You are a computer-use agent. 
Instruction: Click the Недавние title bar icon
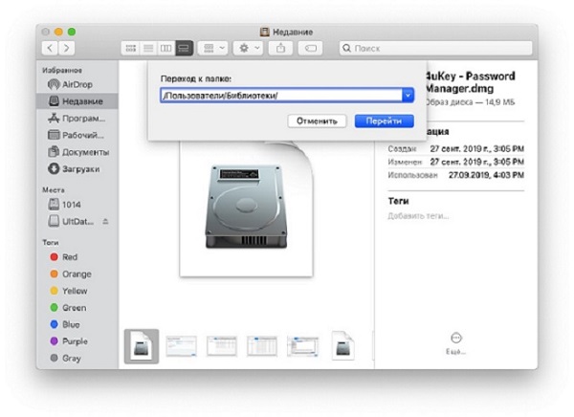pyautogui.click(x=265, y=32)
